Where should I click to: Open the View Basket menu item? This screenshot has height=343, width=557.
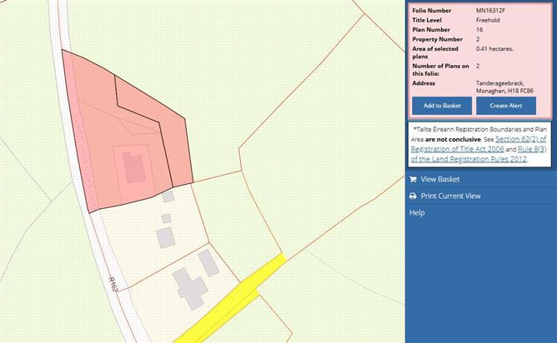[x=439, y=179]
